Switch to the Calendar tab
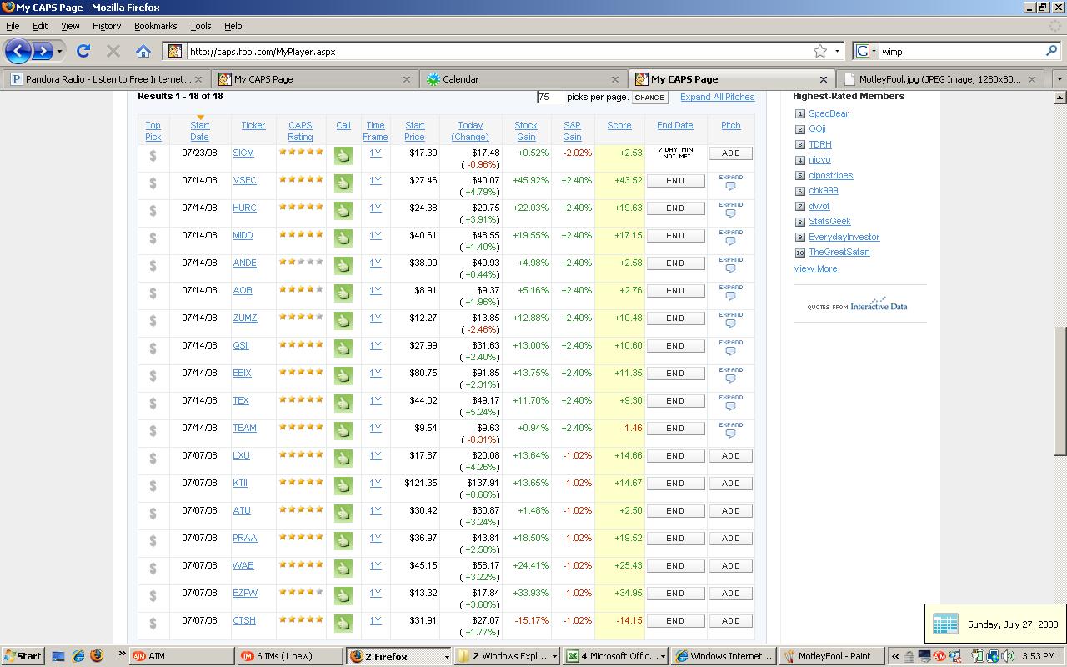The height and width of the screenshot is (667, 1067). pyautogui.click(x=523, y=79)
